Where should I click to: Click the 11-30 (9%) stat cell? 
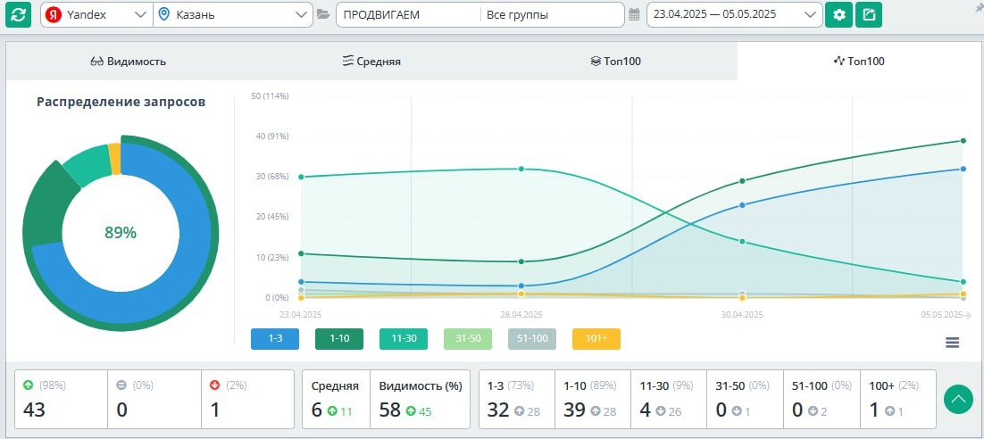[x=669, y=399]
